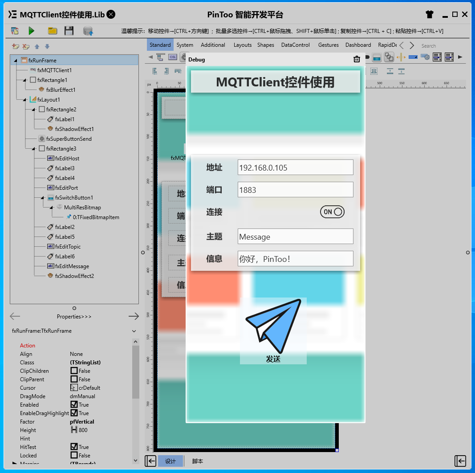Viewport: 475px width, 473px height.
Task: Click the align left edges icon
Action: tap(155, 71)
